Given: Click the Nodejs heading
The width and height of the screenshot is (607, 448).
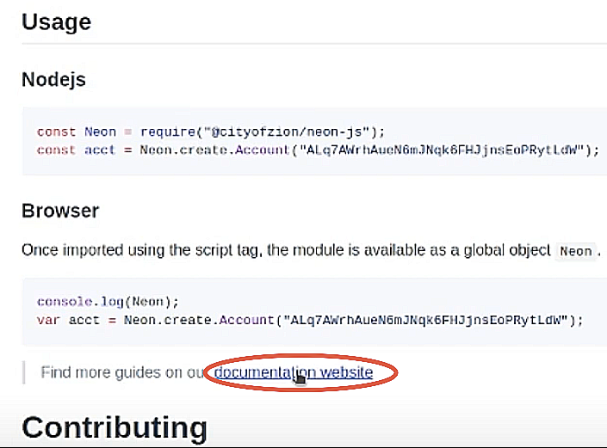Looking at the screenshot, I should pyautogui.click(x=53, y=80).
